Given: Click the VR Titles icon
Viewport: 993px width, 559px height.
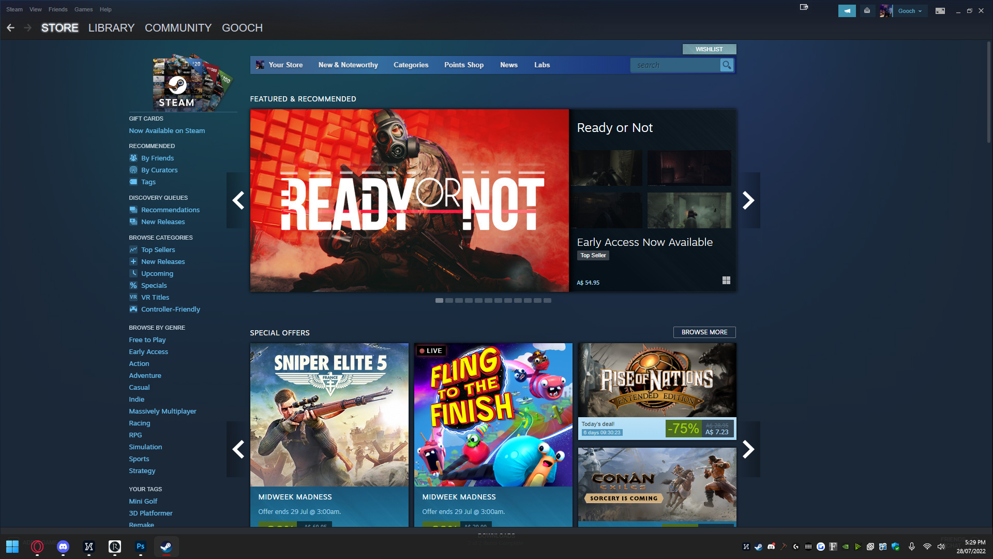Looking at the screenshot, I should pos(133,297).
